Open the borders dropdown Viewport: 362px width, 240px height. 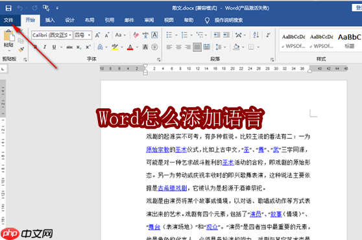point(258,47)
